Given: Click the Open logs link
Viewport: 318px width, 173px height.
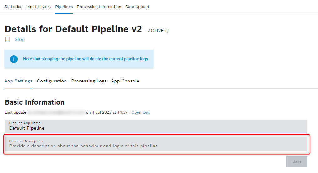Looking at the screenshot, I should click(x=141, y=112).
